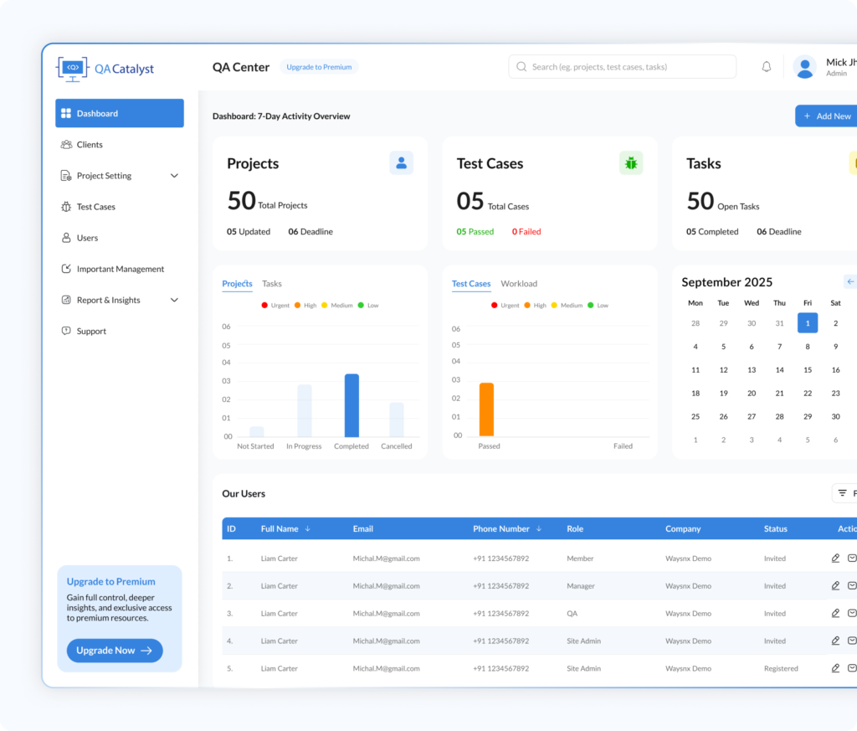Click the edit pencil for row 1
The image size is (857, 731).
click(x=835, y=559)
